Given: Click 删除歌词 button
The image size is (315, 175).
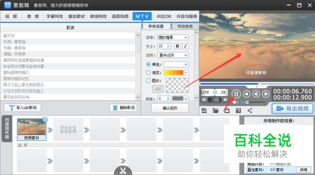Looking at the screenshot, I should click(x=124, y=108).
